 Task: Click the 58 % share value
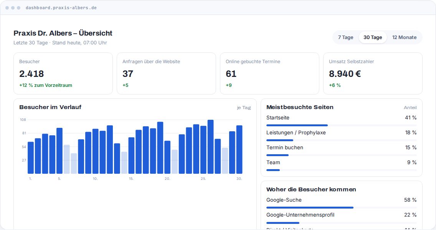point(410,200)
